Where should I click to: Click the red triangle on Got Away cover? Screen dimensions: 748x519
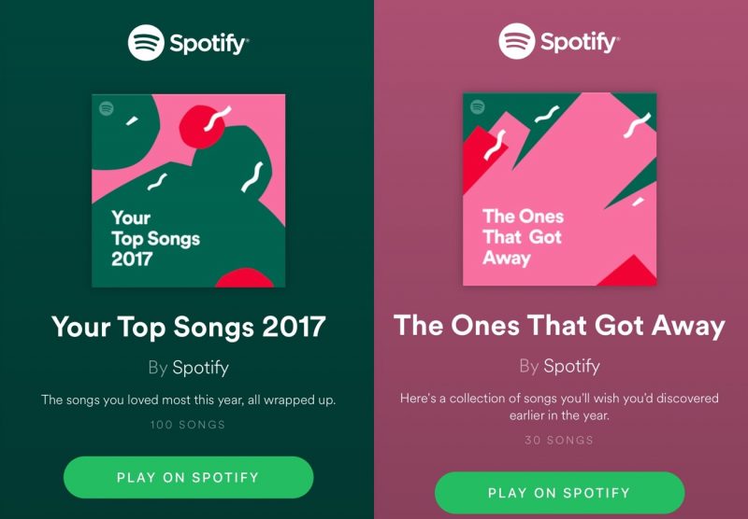click(629, 273)
